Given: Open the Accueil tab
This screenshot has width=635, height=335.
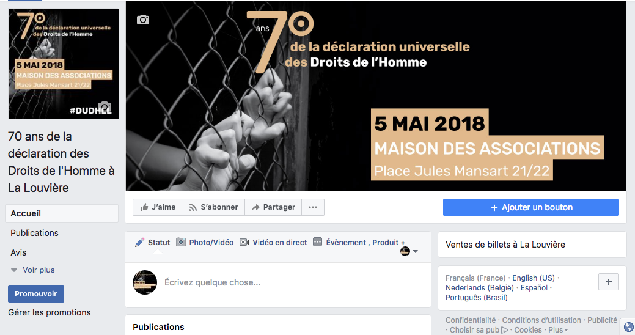Looking at the screenshot, I should 62,213.
